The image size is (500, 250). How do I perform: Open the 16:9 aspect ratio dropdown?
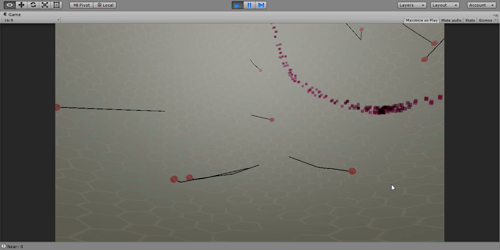31,20
